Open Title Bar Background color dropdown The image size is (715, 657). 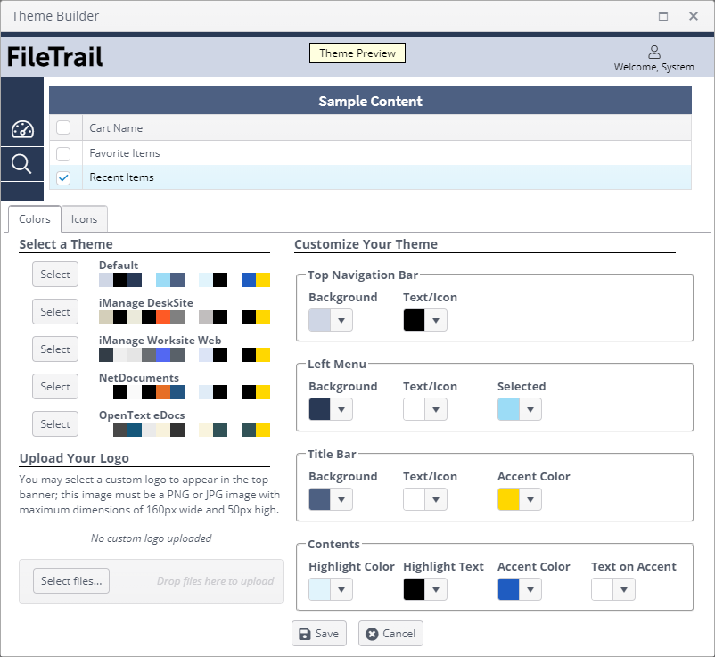[x=341, y=499]
